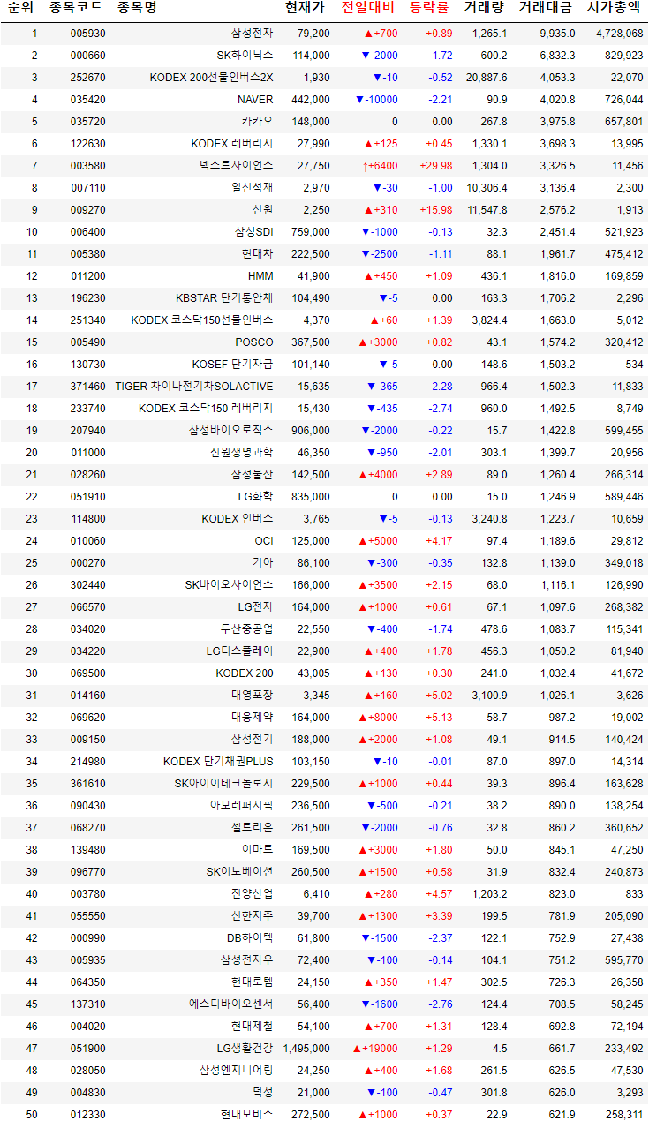This screenshot has height=1121, width=649.
Task: Click the 거래대금 column header
Action: [544, 8]
